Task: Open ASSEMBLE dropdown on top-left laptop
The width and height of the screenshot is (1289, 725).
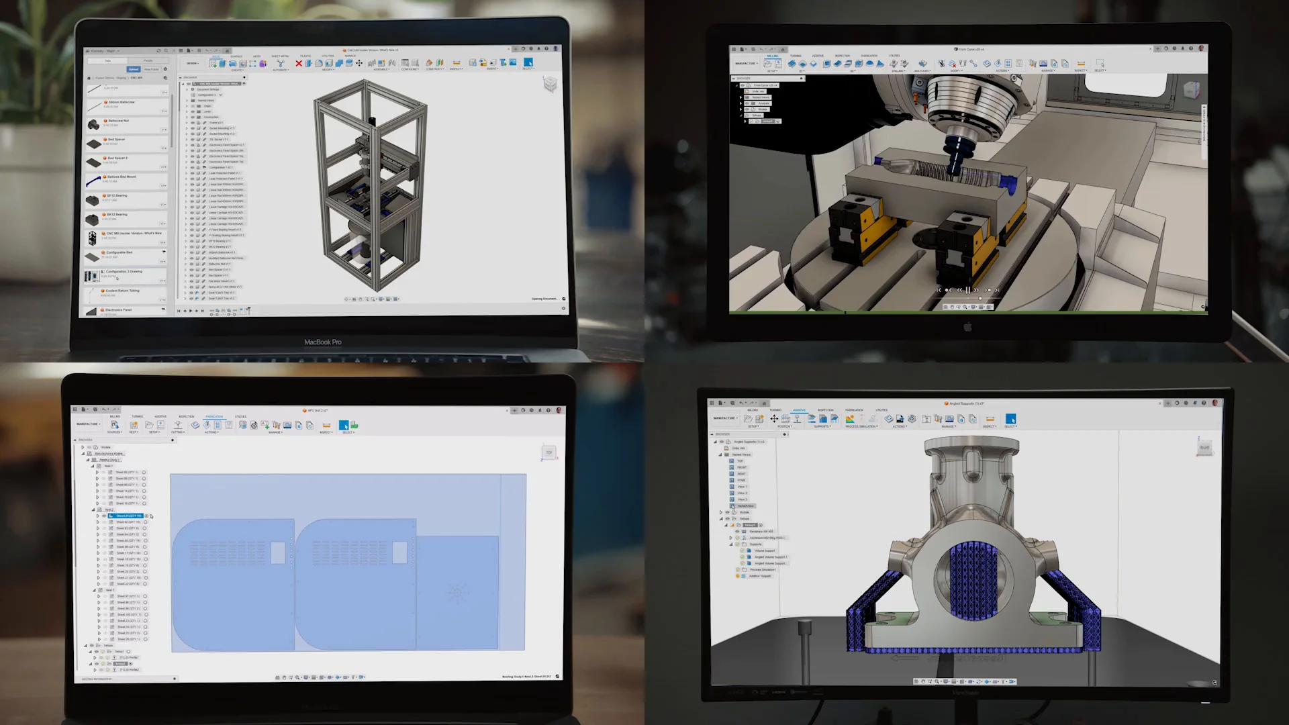Action: coord(381,69)
